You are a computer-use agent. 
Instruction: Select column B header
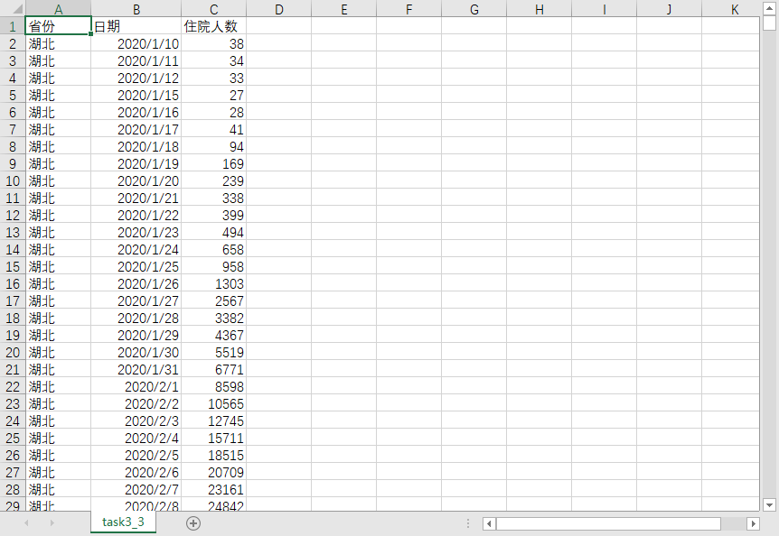136,9
